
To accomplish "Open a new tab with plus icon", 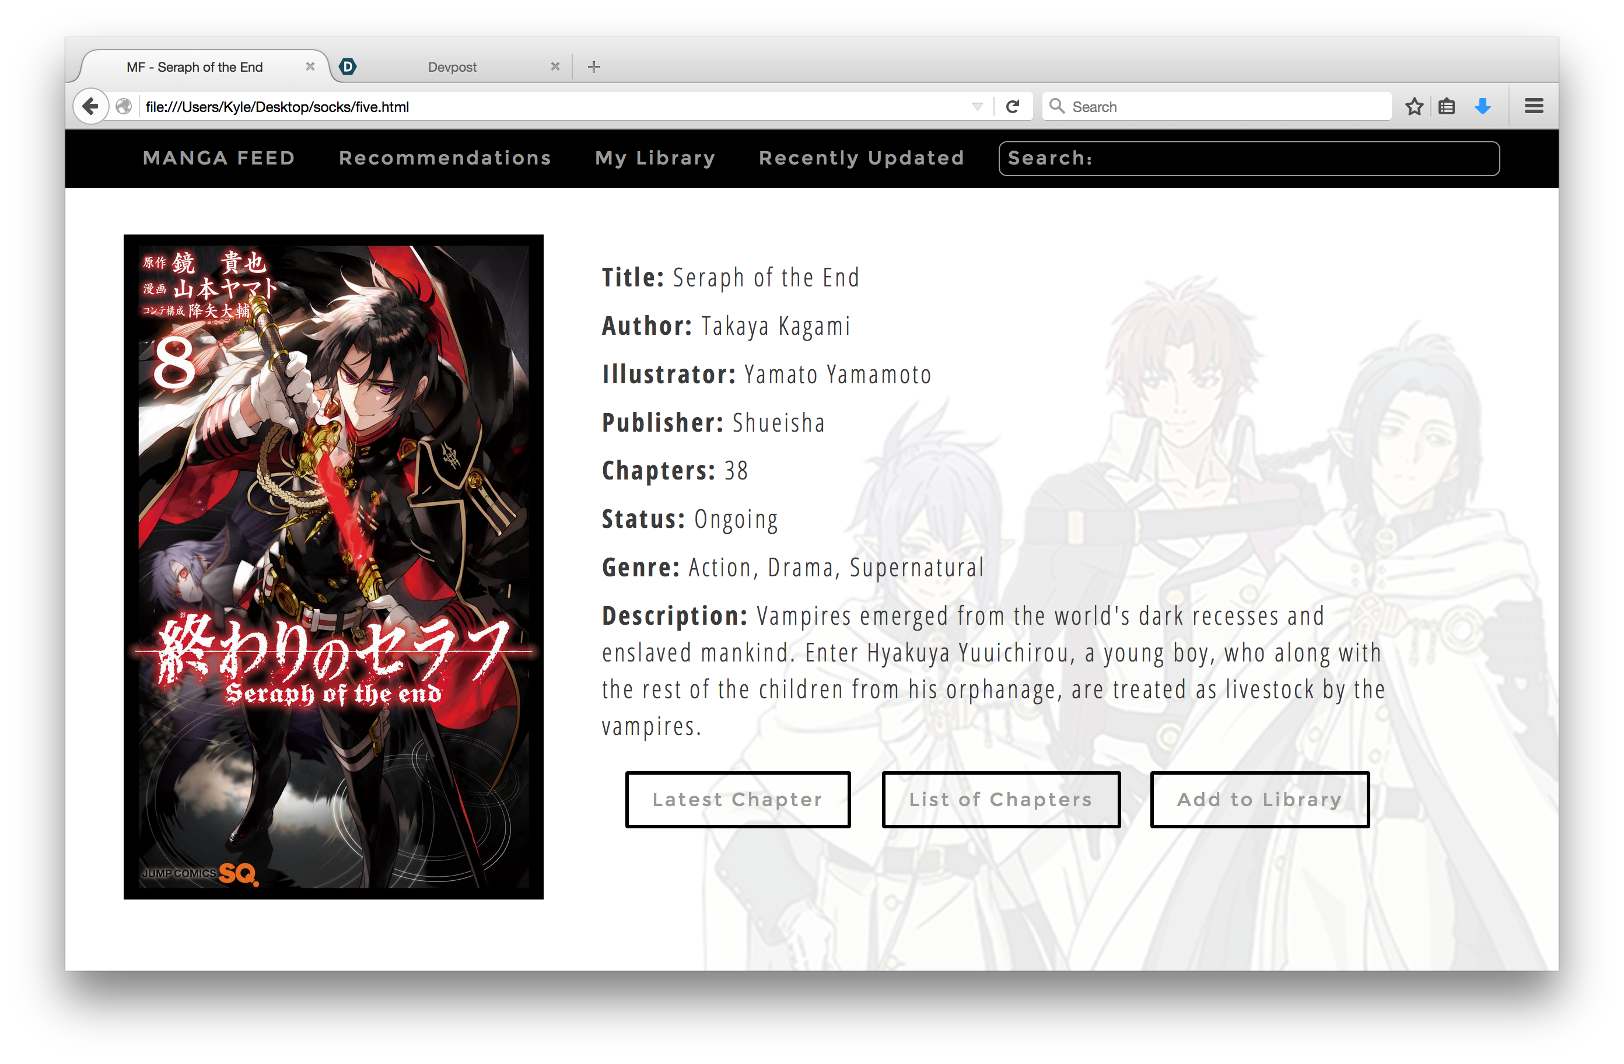I will coord(594,67).
